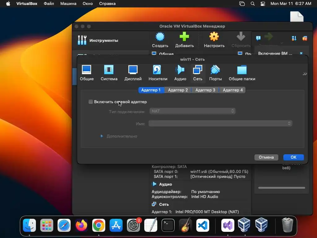Open the Система settings section
This screenshot has width=317, height=238.
coord(109,73)
